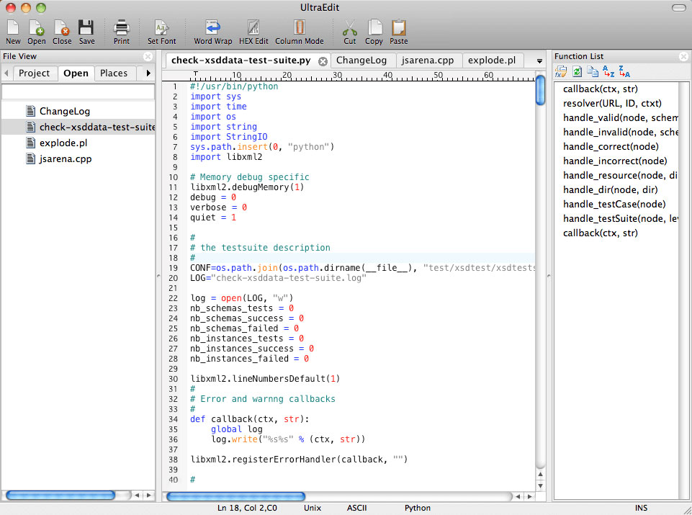Select the Open tab in File View

coord(76,73)
